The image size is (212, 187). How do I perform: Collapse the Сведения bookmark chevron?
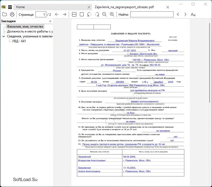point(4,36)
